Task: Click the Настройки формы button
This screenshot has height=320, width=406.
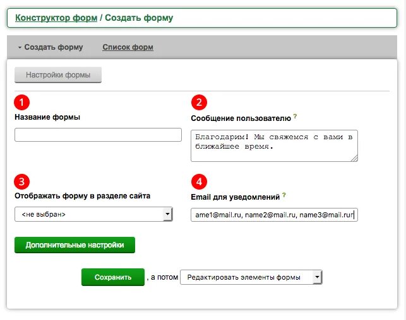Action: 58,75
